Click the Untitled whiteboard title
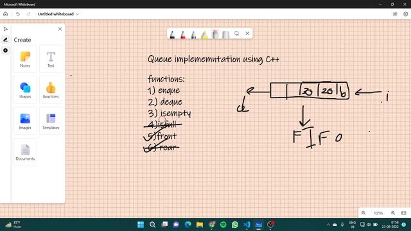The height and width of the screenshot is (231, 411). click(x=56, y=14)
